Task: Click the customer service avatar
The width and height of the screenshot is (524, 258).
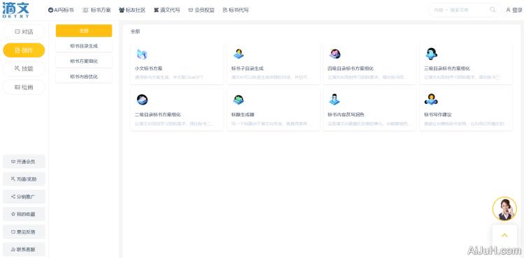Action: point(504,208)
